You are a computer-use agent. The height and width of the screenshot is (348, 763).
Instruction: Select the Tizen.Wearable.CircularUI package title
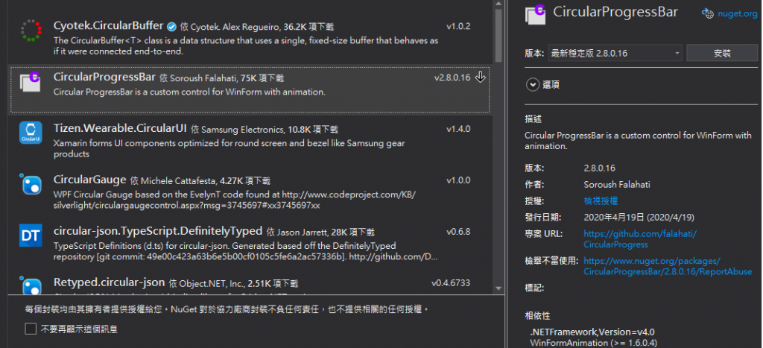[x=120, y=128]
